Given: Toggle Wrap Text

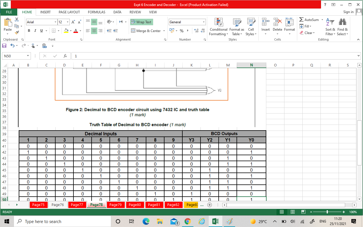Looking at the screenshot, I should tap(141, 22).
